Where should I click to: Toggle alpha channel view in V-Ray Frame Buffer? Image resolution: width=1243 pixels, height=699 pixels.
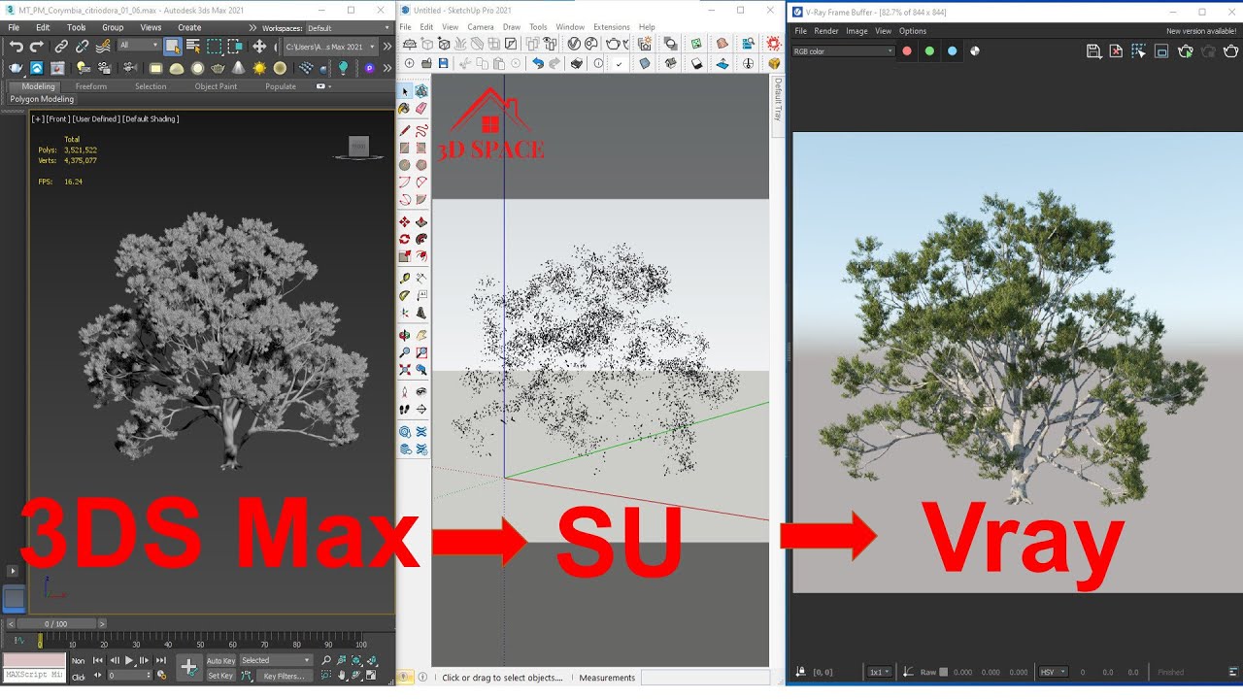975,51
